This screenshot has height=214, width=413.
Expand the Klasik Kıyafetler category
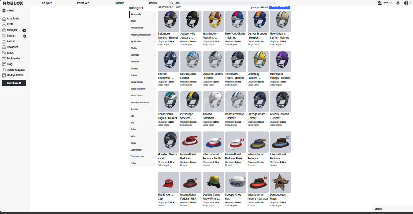(154, 89)
